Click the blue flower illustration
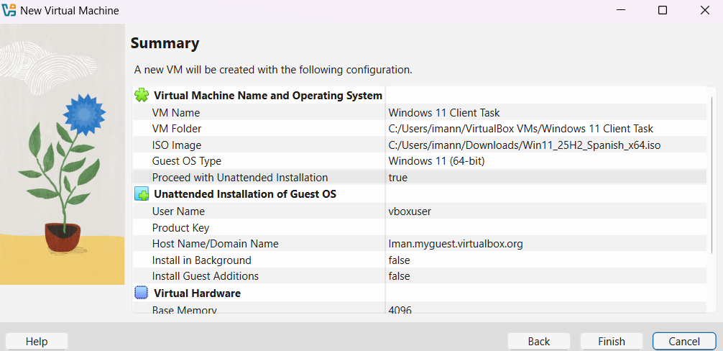The width and height of the screenshot is (723, 351). click(x=84, y=113)
